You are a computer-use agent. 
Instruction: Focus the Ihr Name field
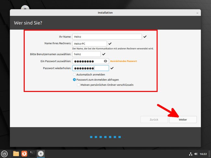tap(107, 37)
